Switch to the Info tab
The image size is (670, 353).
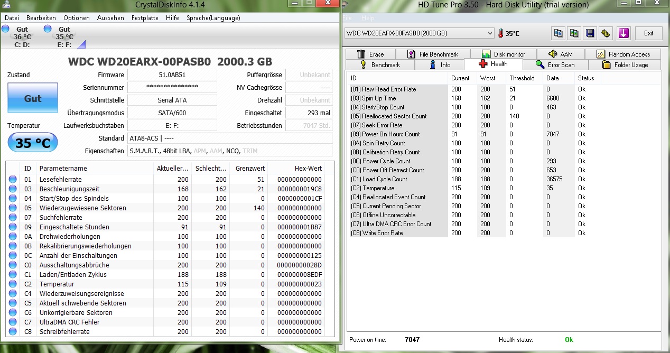pyautogui.click(x=439, y=64)
